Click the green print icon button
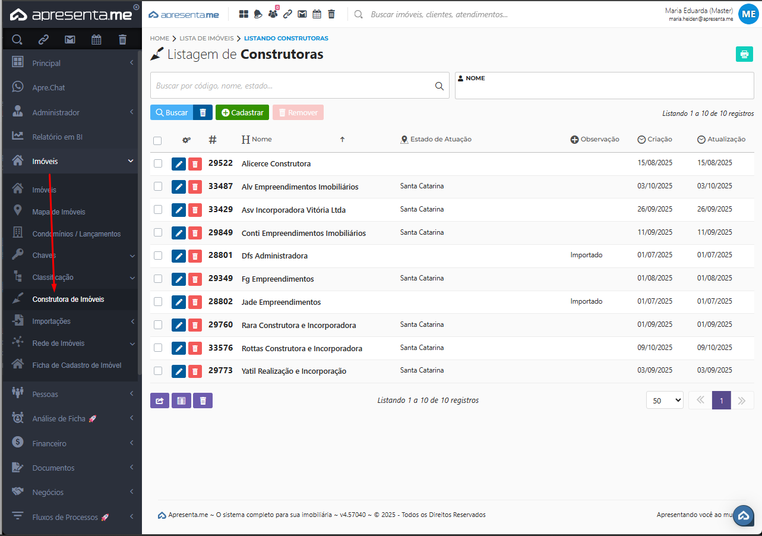This screenshot has height=536, width=762. 744,54
